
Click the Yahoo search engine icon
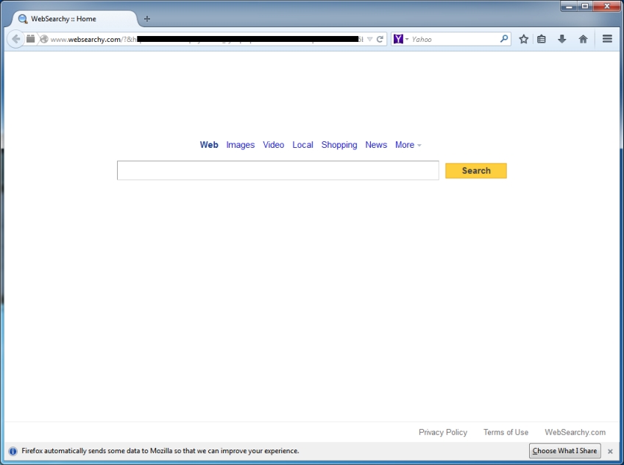tap(398, 39)
